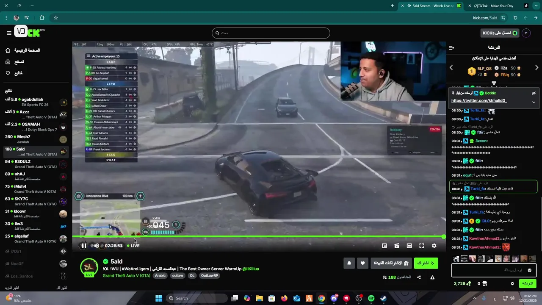Image resolution: width=542 pixels, height=305 pixels.
Task: Open the user profile avatar menu
Action: [526, 33]
